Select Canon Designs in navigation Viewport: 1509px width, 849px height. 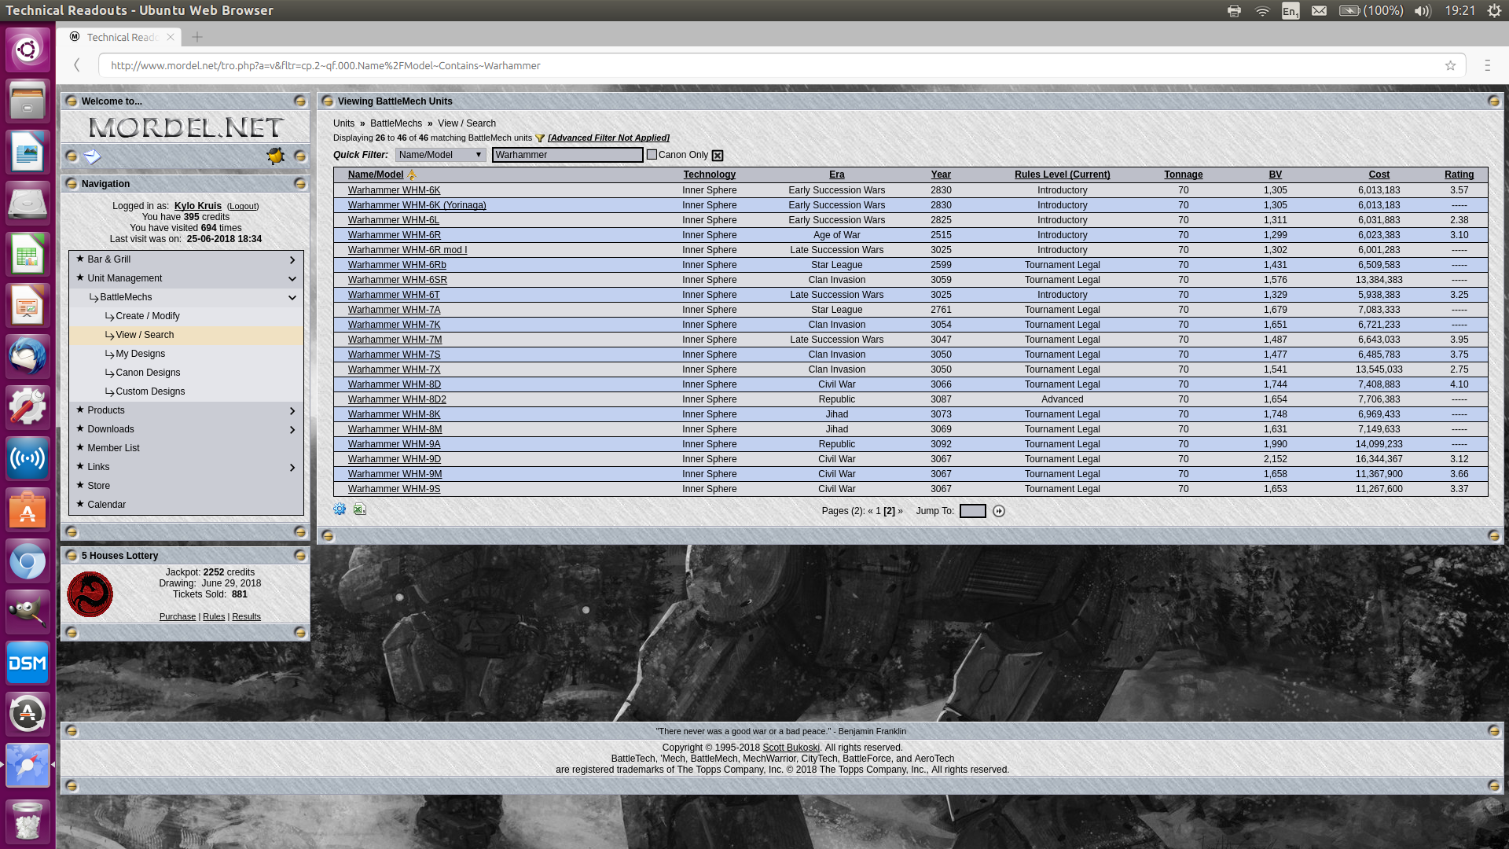coord(148,373)
